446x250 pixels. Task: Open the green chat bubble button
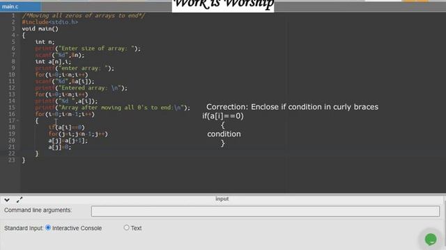pyautogui.click(x=431, y=239)
